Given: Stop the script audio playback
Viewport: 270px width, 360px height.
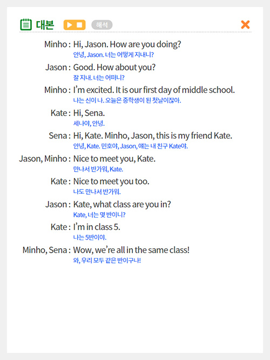Looking at the screenshot, I should [79, 25].
